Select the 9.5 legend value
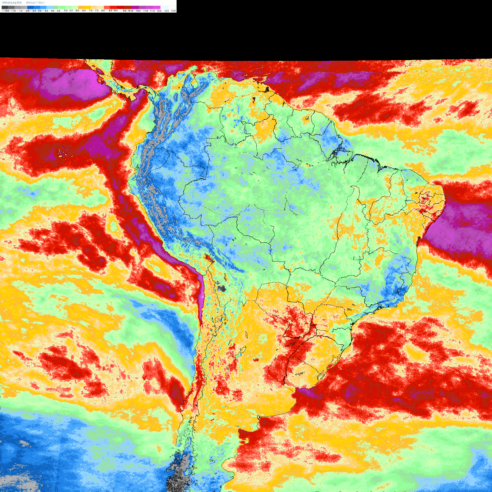Screen dimensions: 492x492 point(125,11)
